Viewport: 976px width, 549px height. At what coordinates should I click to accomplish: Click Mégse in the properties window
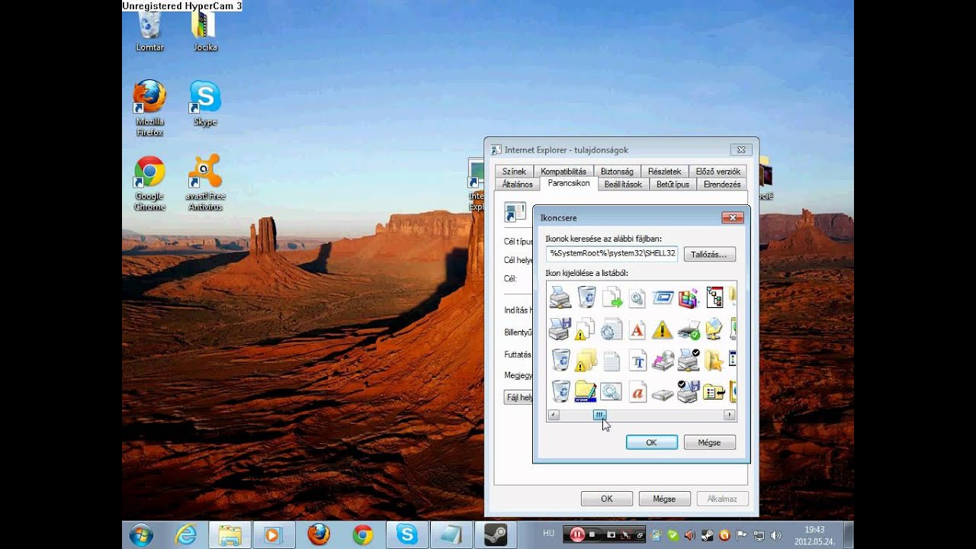pyautogui.click(x=664, y=499)
